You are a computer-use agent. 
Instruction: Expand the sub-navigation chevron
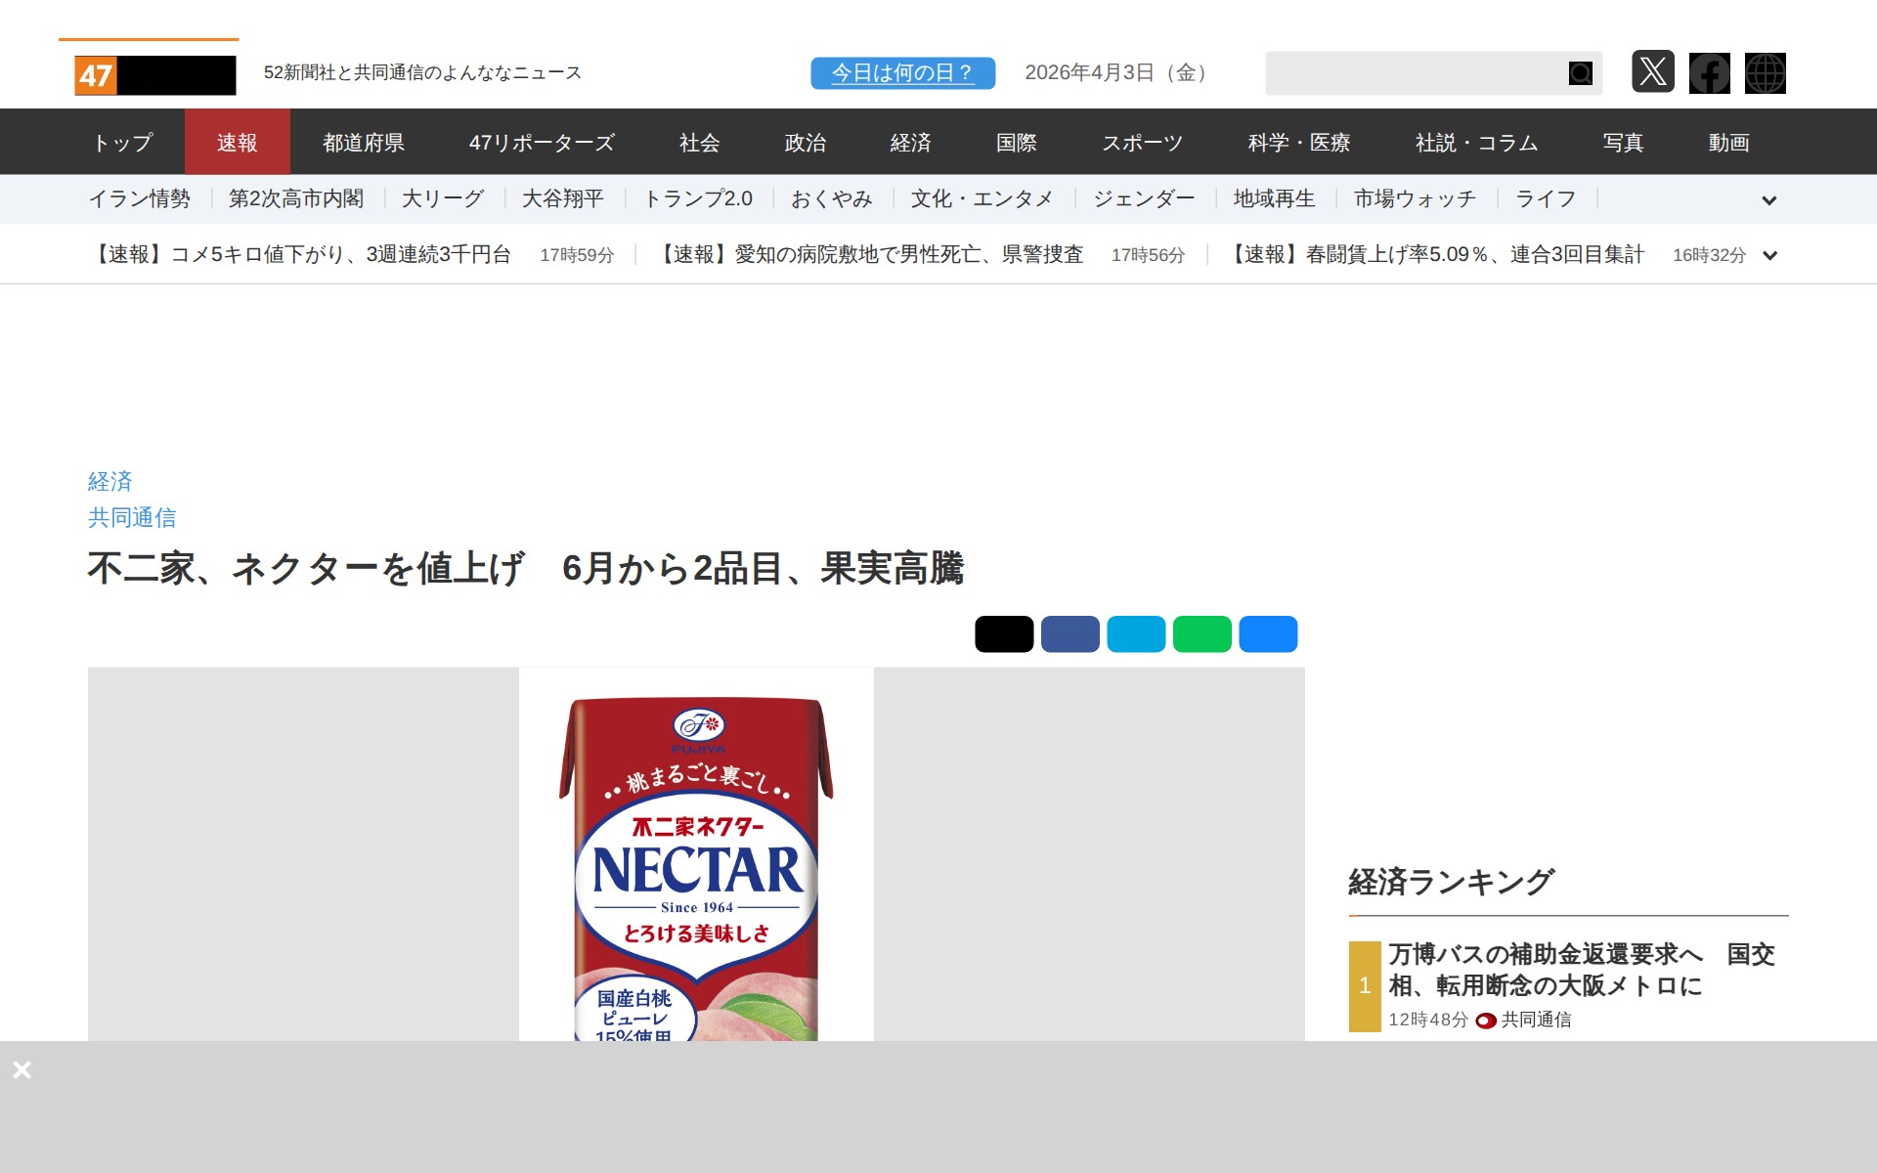[x=1769, y=200]
